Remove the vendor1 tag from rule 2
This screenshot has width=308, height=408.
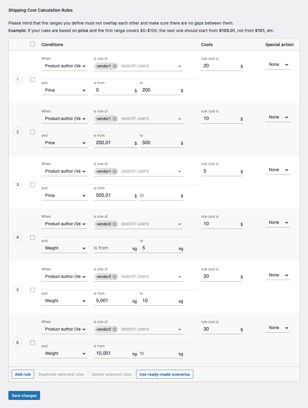point(115,118)
